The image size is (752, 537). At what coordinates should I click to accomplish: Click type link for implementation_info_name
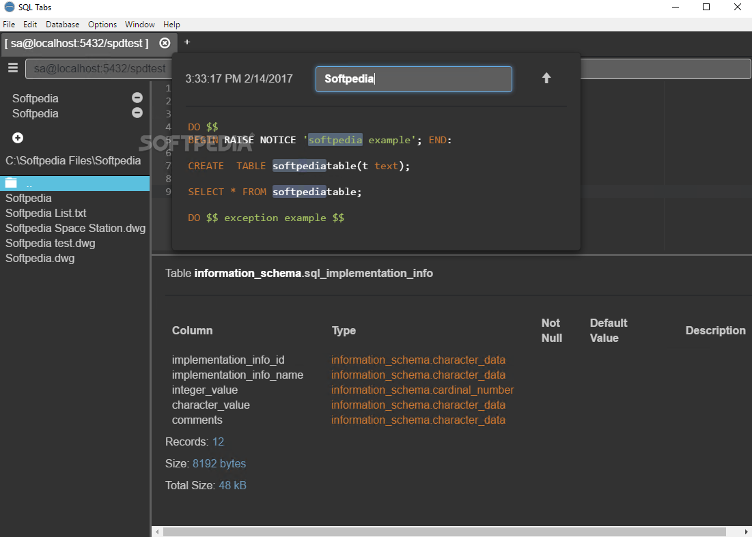418,375
